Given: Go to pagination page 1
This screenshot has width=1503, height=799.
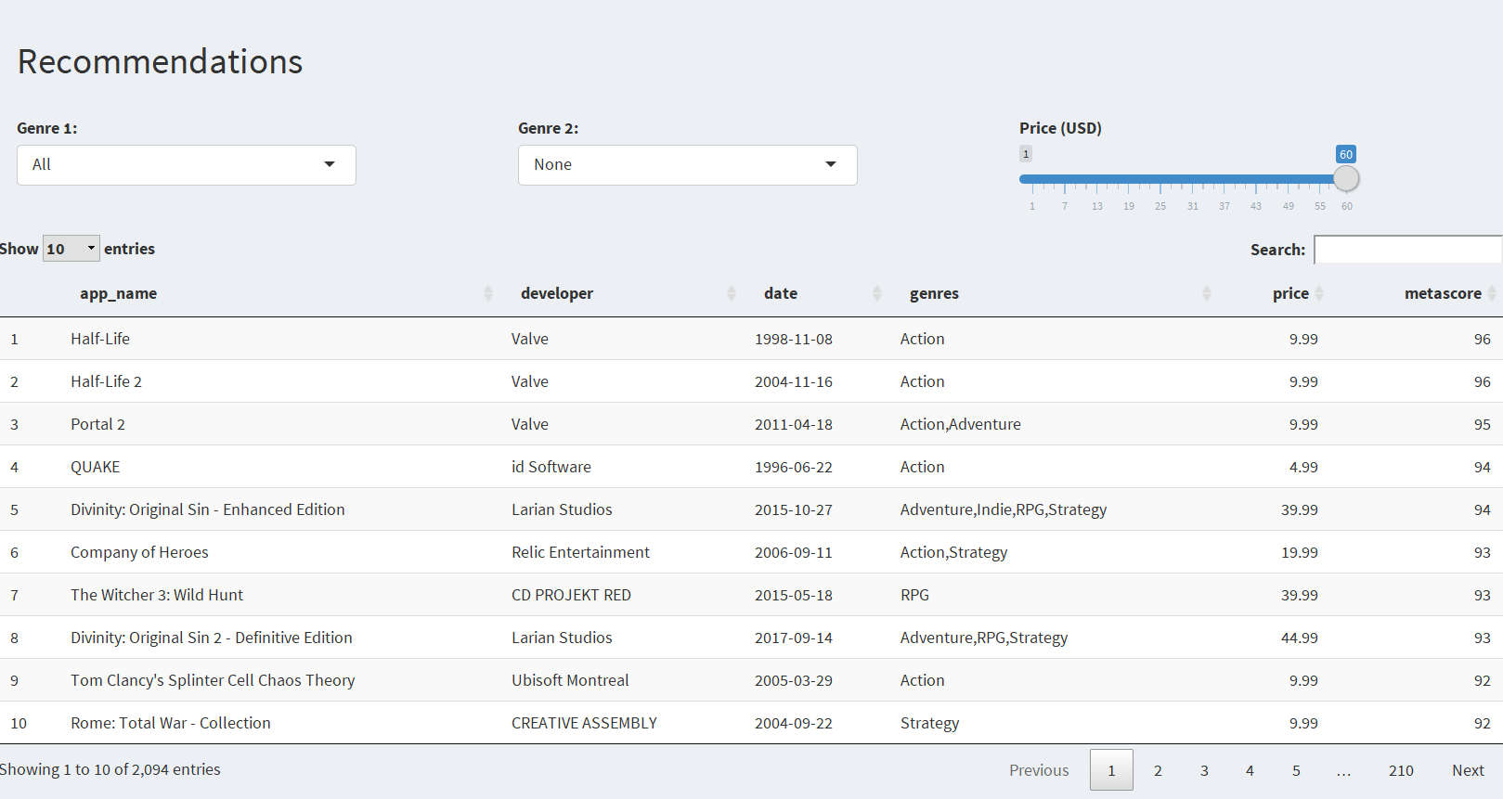Looking at the screenshot, I should pos(1111,770).
